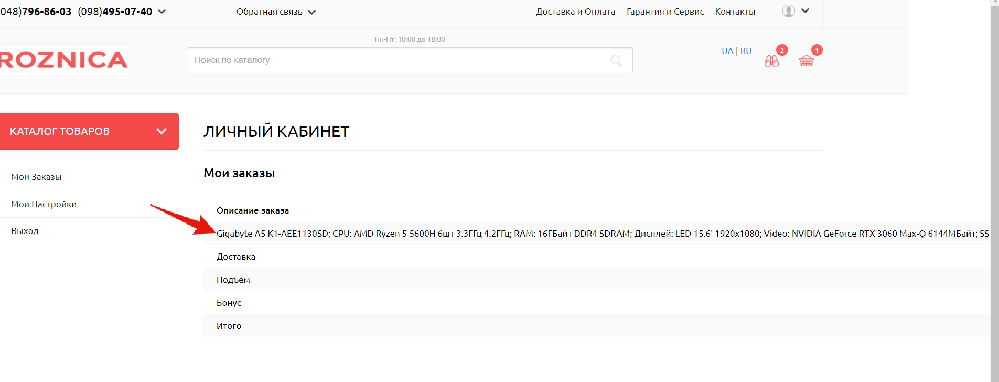Click the Мои заказы heading
999x382 pixels.
coord(239,173)
